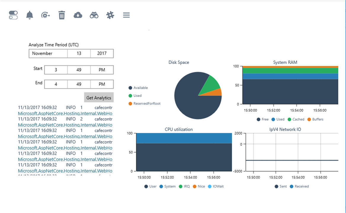Select the year field showing 2017
346x213 pixels.
coord(102,53)
